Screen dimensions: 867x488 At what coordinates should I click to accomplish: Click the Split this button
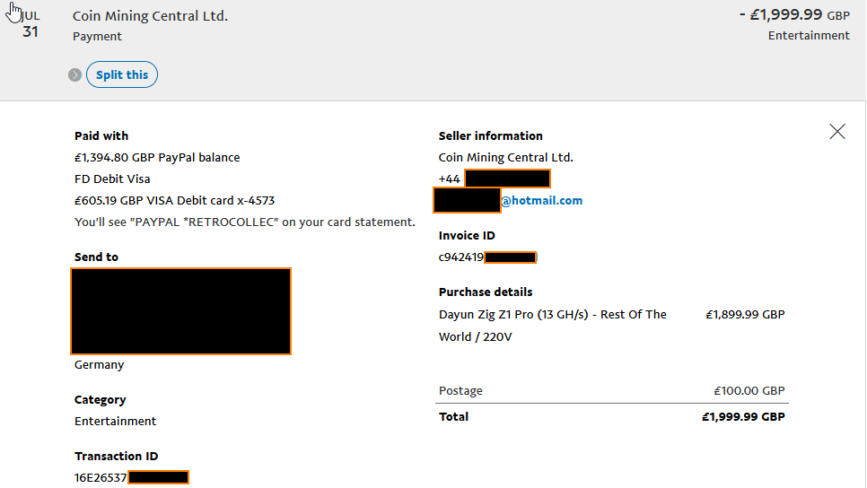pos(122,74)
